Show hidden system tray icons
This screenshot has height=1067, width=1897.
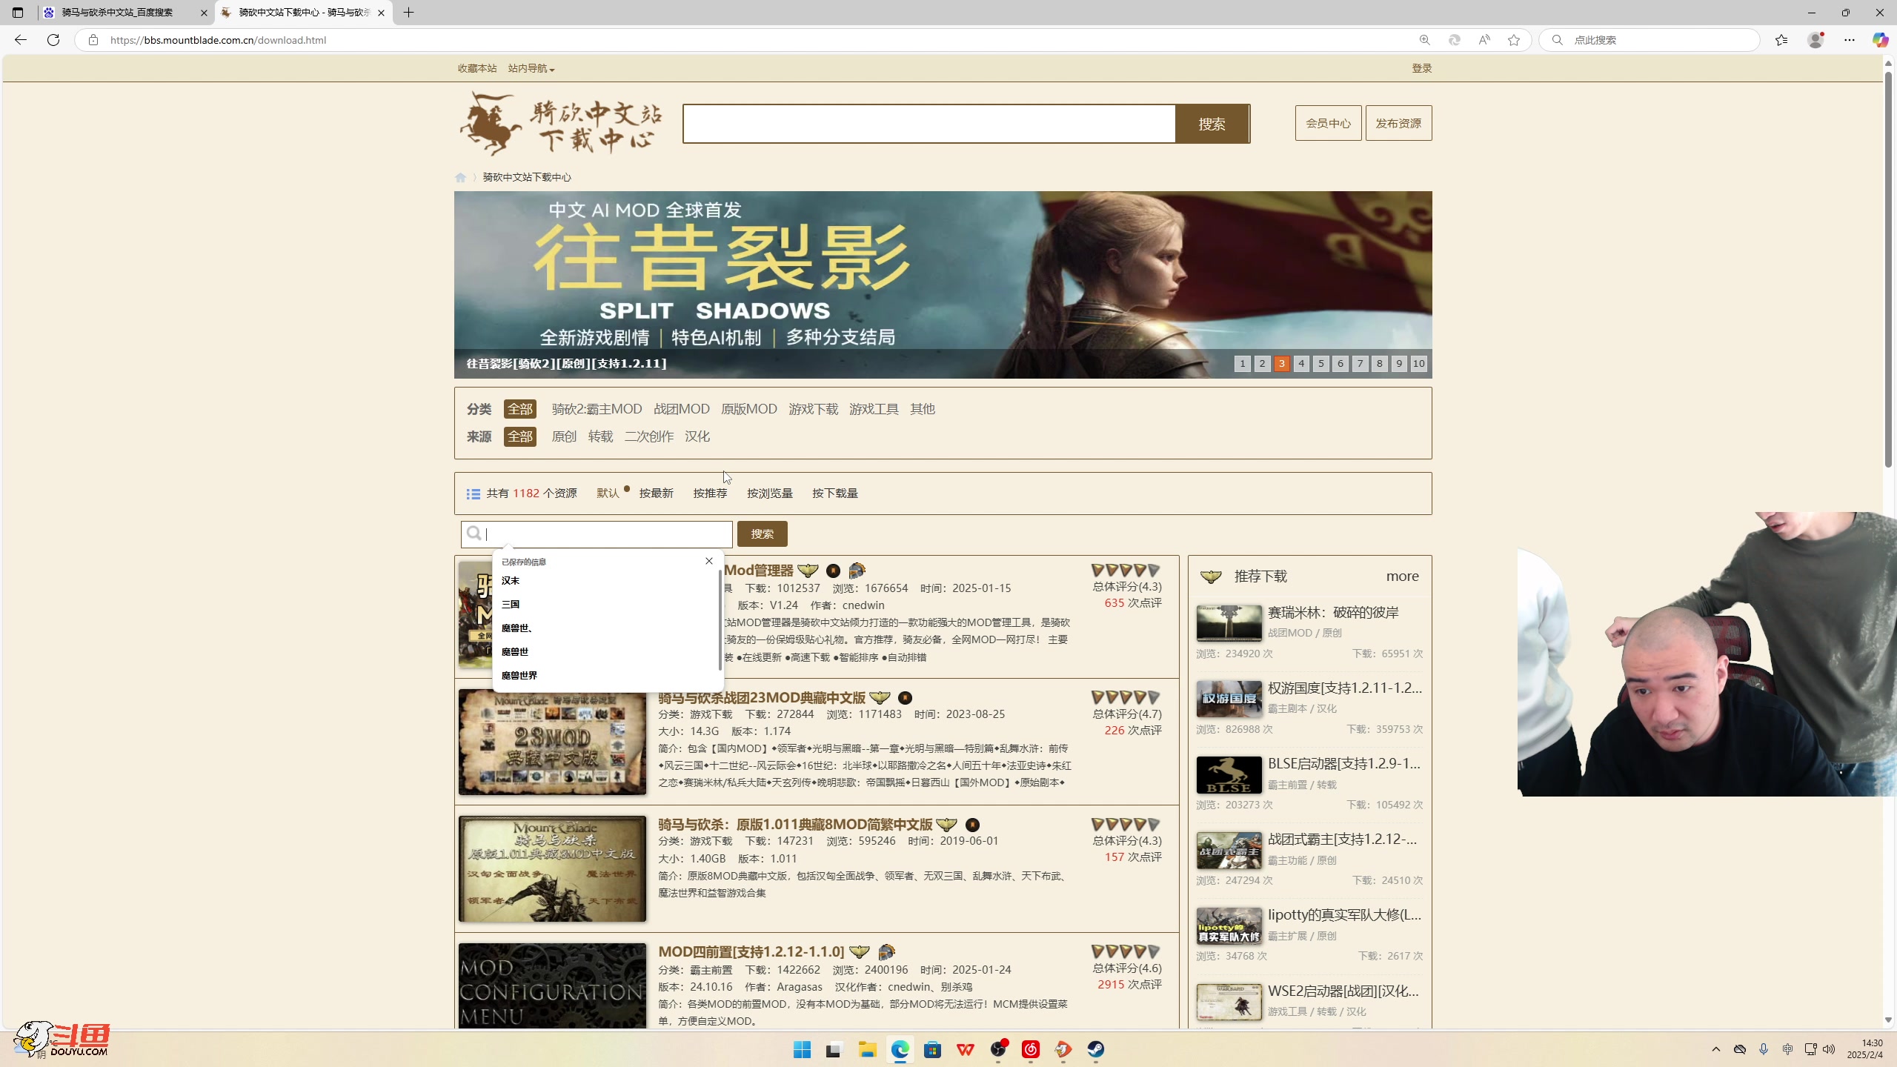(1716, 1049)
